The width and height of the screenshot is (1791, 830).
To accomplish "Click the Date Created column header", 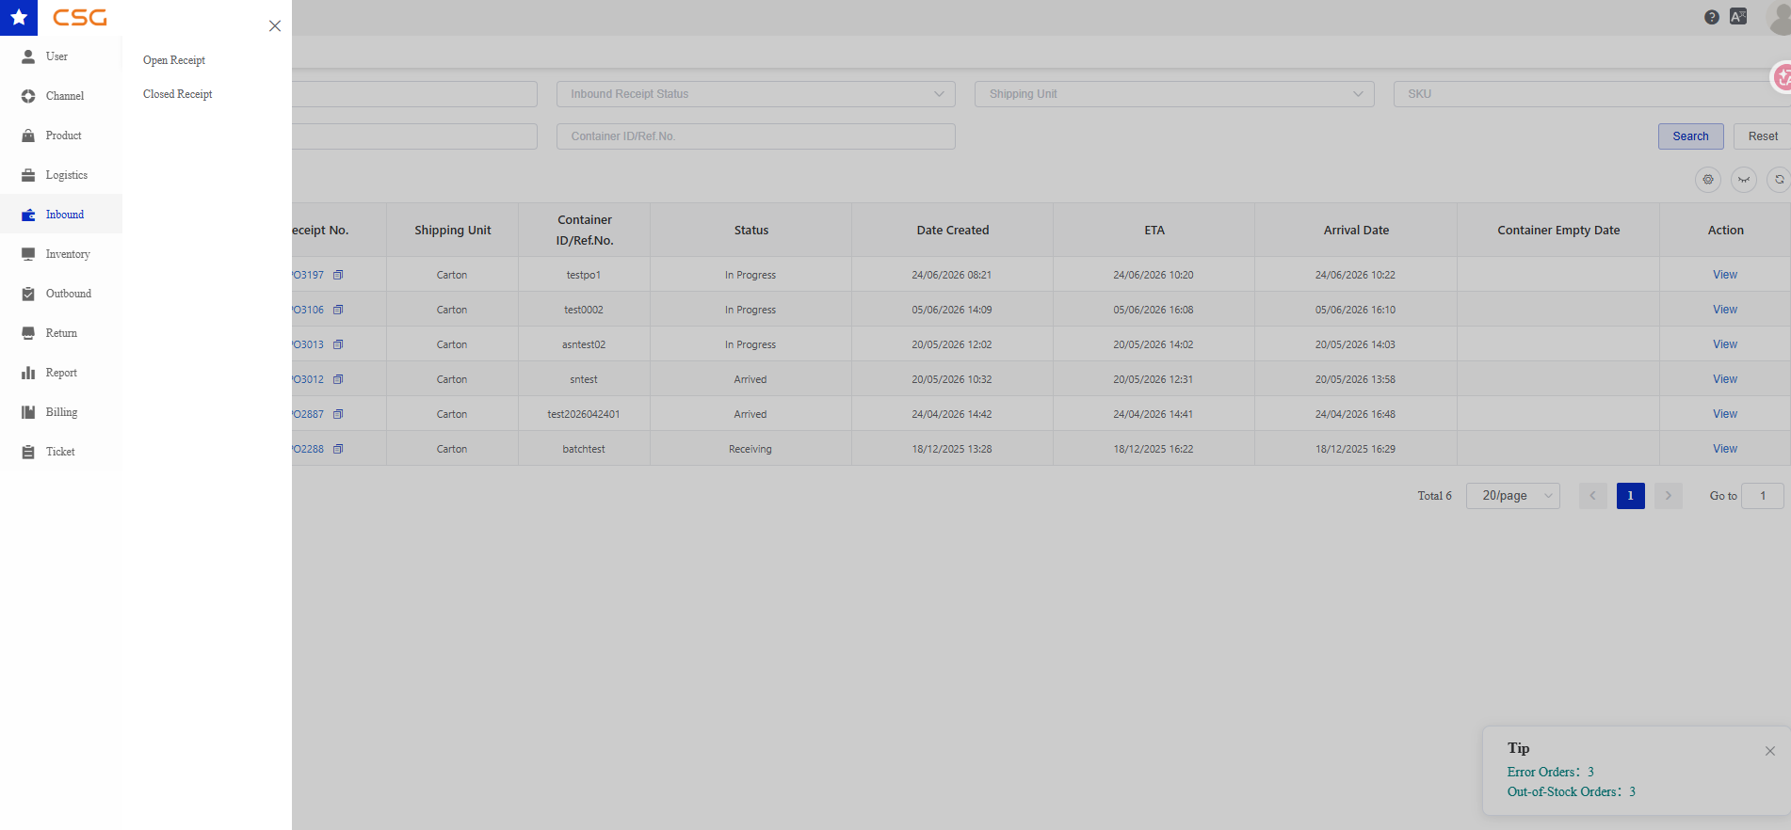I will pyautogui.click(x=953, y=231).
